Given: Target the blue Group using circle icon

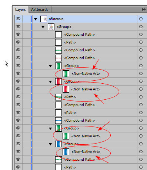Looking at the screenshot, I should (x=141, y=144).
